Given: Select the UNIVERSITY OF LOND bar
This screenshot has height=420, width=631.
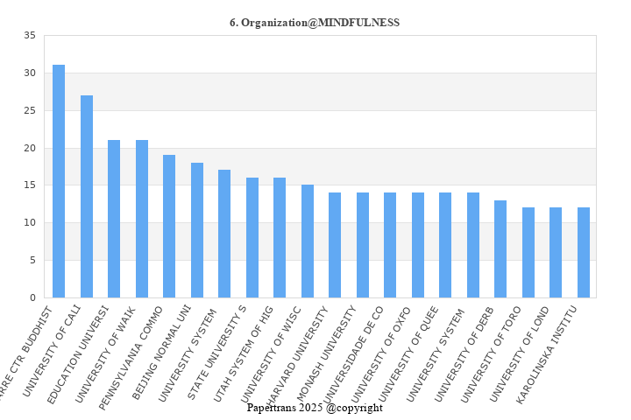Looking at the screenshot, I should 556,253.
